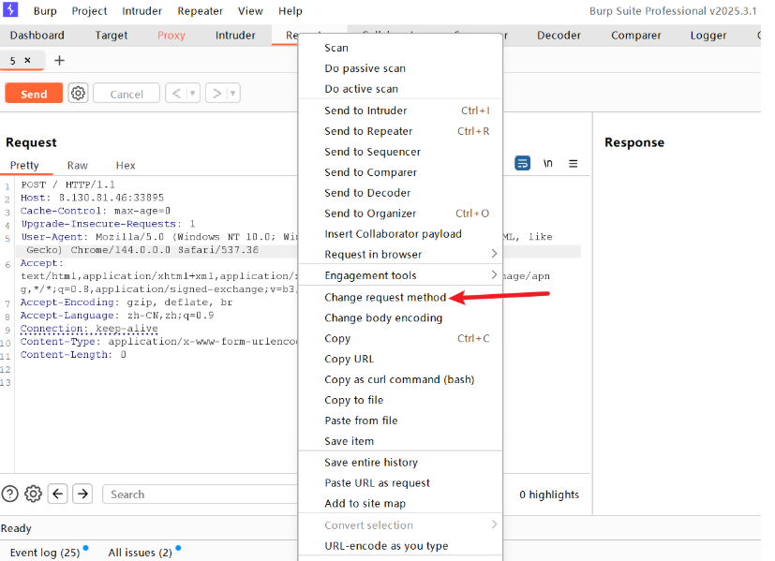Click the request Search input field
Screen dimensions: 775x561
pyautogui.click(x=201, y=495)
